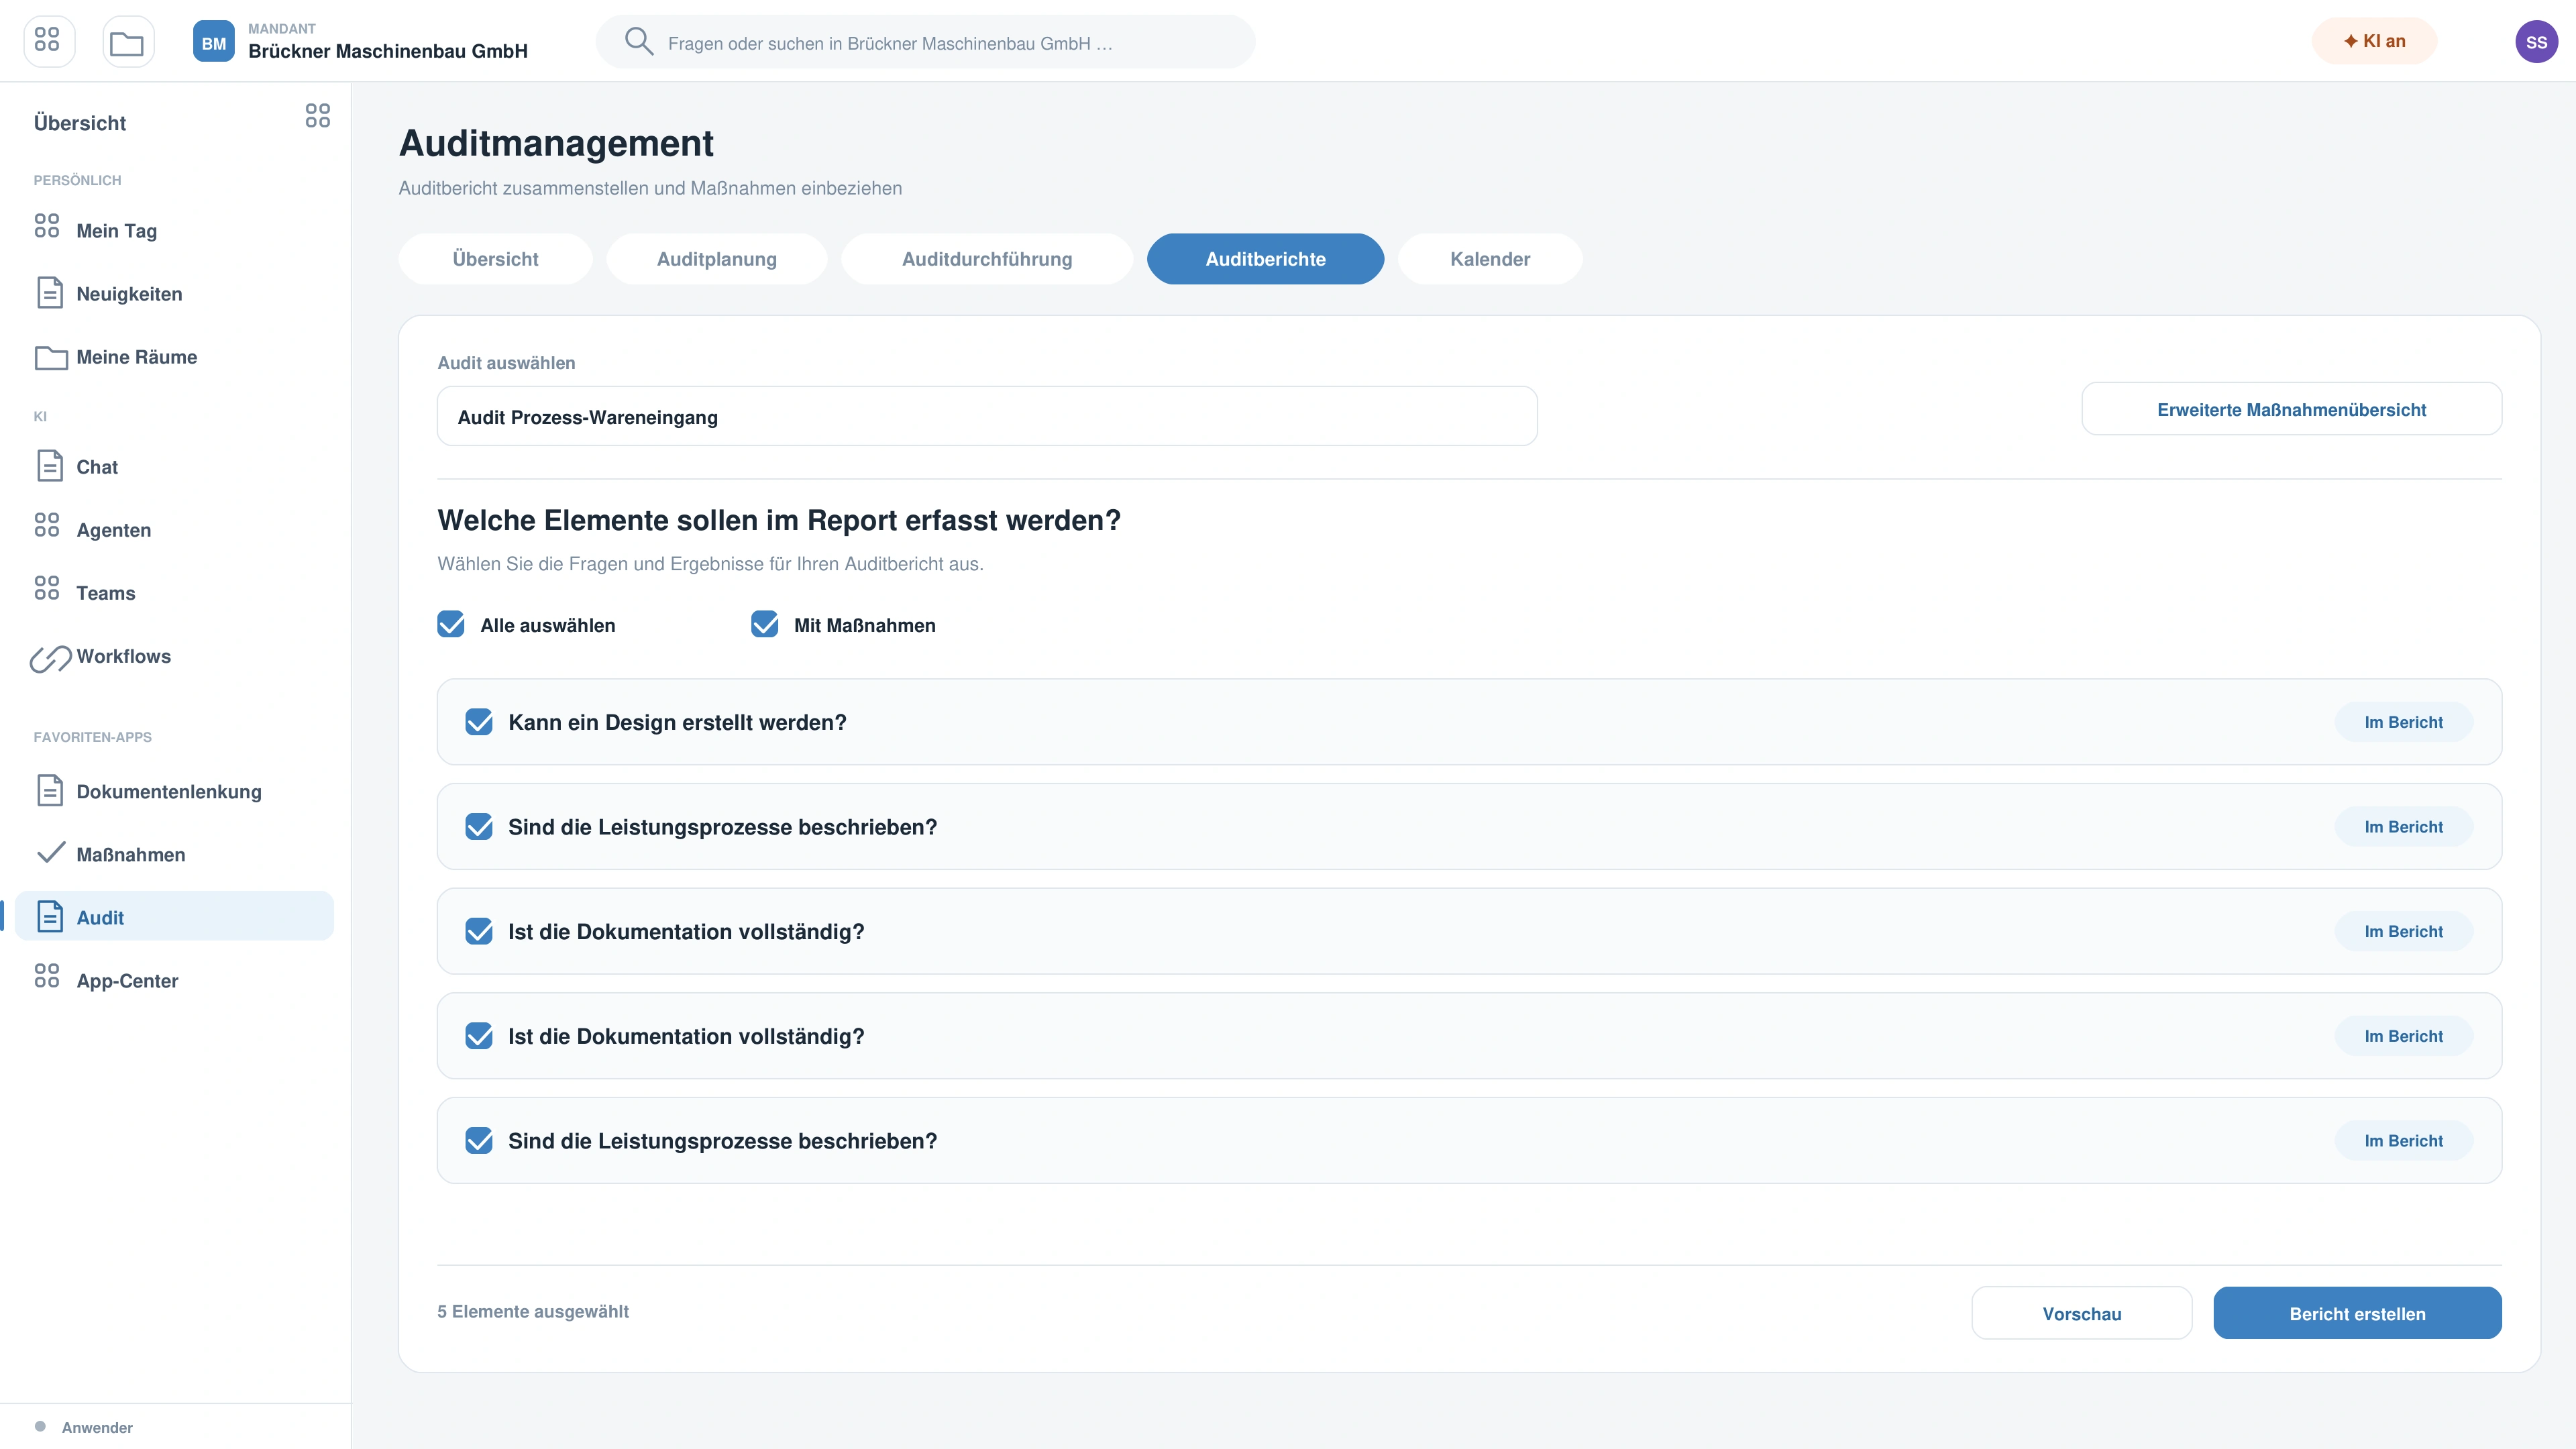Uncheck the Mit Maßnahmen checkbox
The width and height of the screenshot is (2576, 1449).
coord(765,625)
